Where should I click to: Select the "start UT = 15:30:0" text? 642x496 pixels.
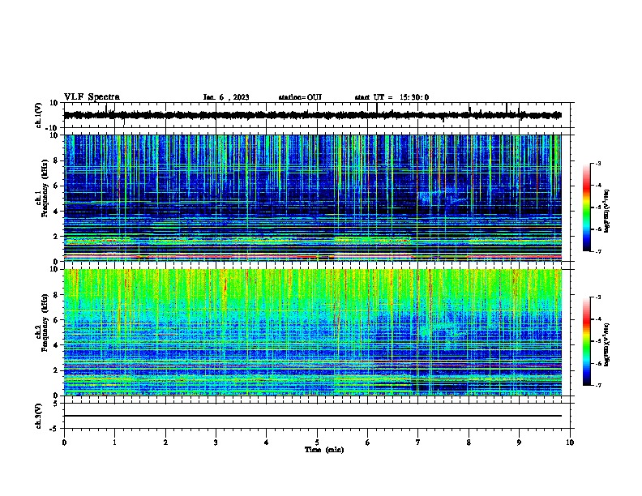pyautogui.click(x=392, y=97)
